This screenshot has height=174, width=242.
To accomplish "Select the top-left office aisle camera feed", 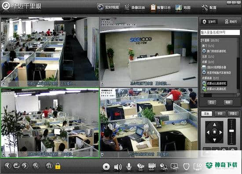I will click(50, 52).
